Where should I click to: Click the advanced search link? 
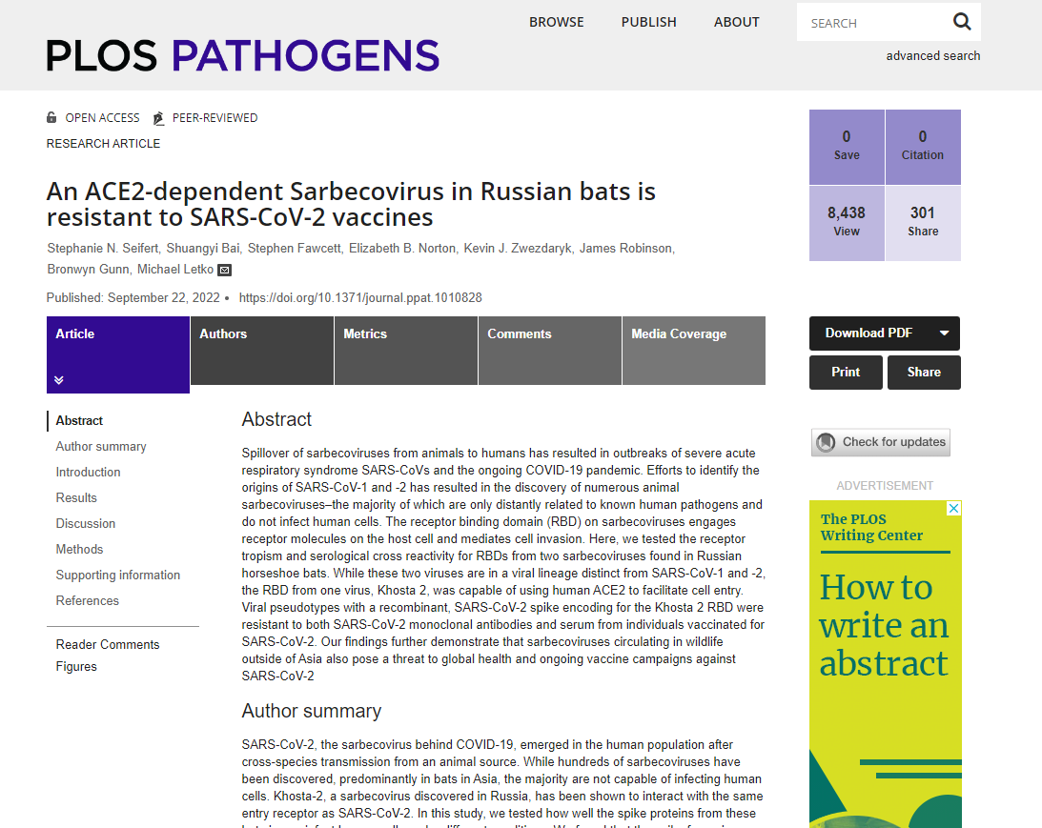[x=932, y=55]
